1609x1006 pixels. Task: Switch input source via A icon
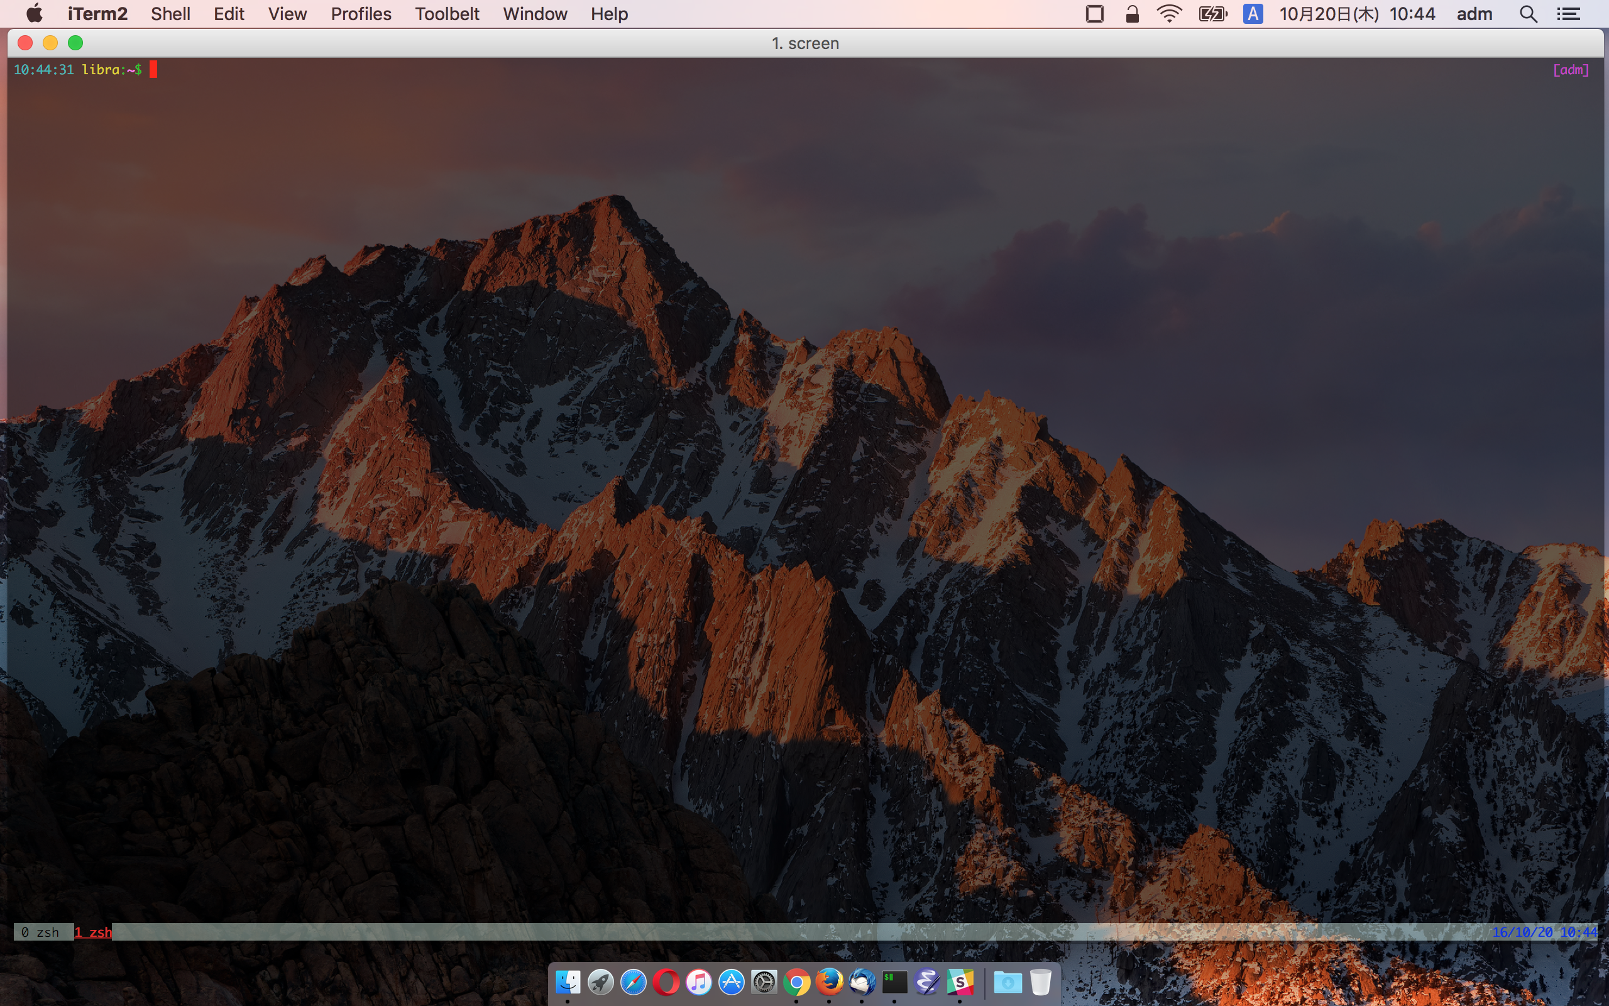pos(1253,14)
